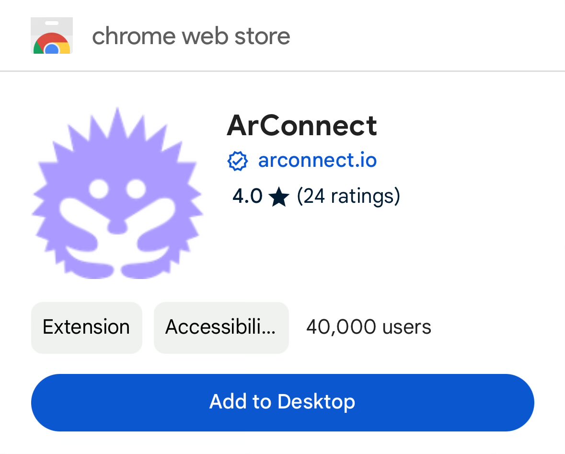
Task: View the 24 ratings for ArConnect
Action: coord(349,196)
